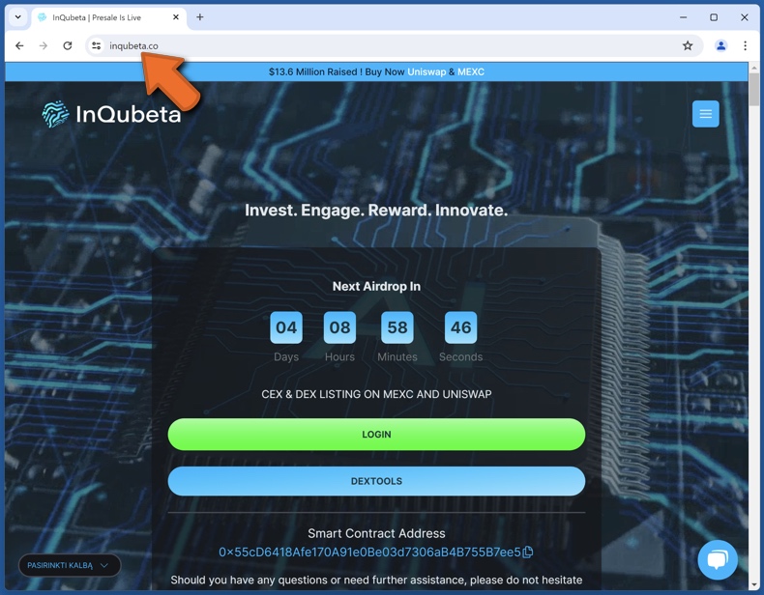Minimize the browser window

coord(683,17)
